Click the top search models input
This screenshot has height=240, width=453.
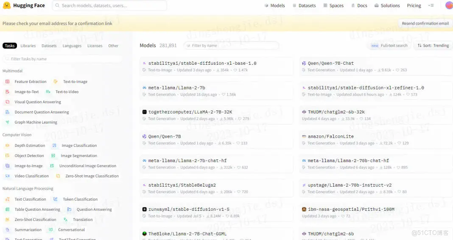(109, 6)
